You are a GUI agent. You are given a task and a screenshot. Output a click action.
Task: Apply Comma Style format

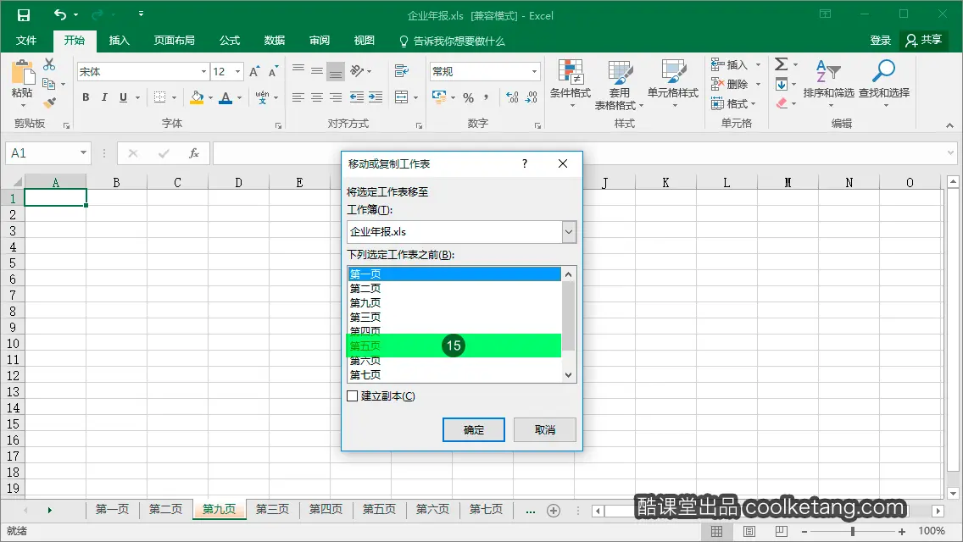486,97
